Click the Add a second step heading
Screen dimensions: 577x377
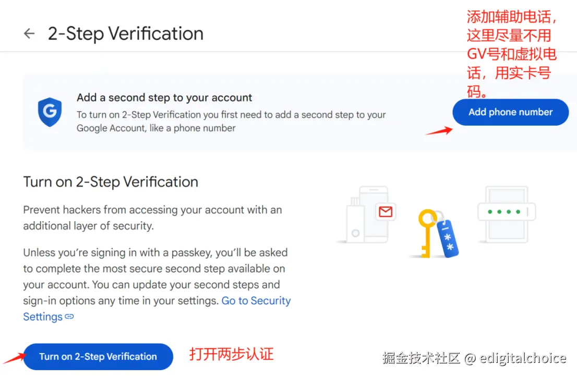pos(164,98)
